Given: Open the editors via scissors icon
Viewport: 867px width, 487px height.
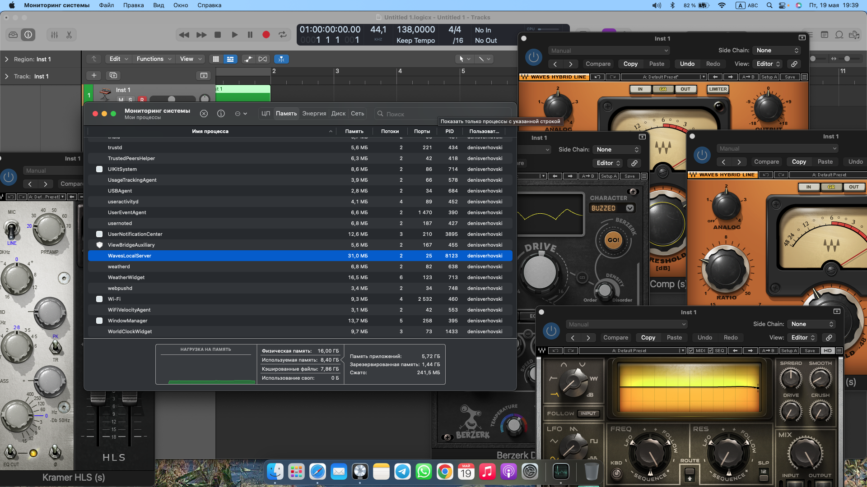Looking at the screenshot, I should (69, 35).
